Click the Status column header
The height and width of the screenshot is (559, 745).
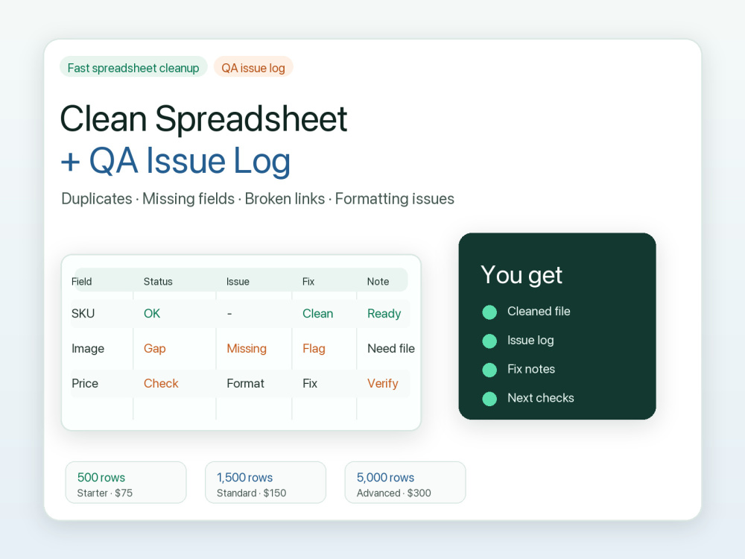point(158,282)
